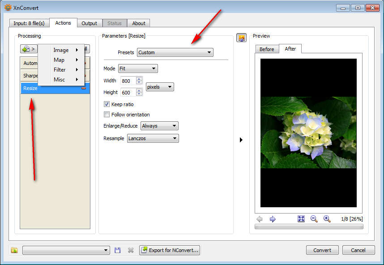The height and width of the screenshot is (265, 384).
Task: Click Export for NConvert button
Action: click(x=170, y=250)
